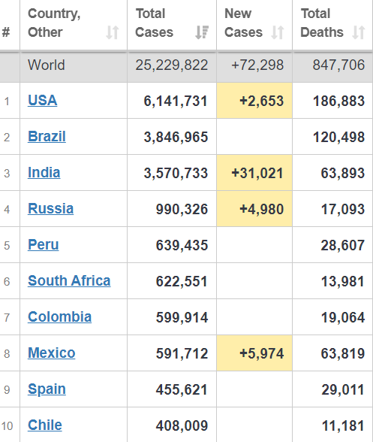
Task: Click Total Cases descending sort icon
Action: click(x=202, y=32)
